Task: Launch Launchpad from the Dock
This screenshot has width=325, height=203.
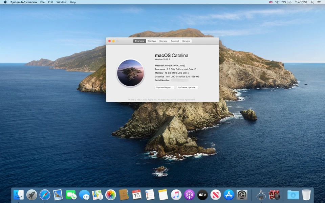Action: click(31, 195)
